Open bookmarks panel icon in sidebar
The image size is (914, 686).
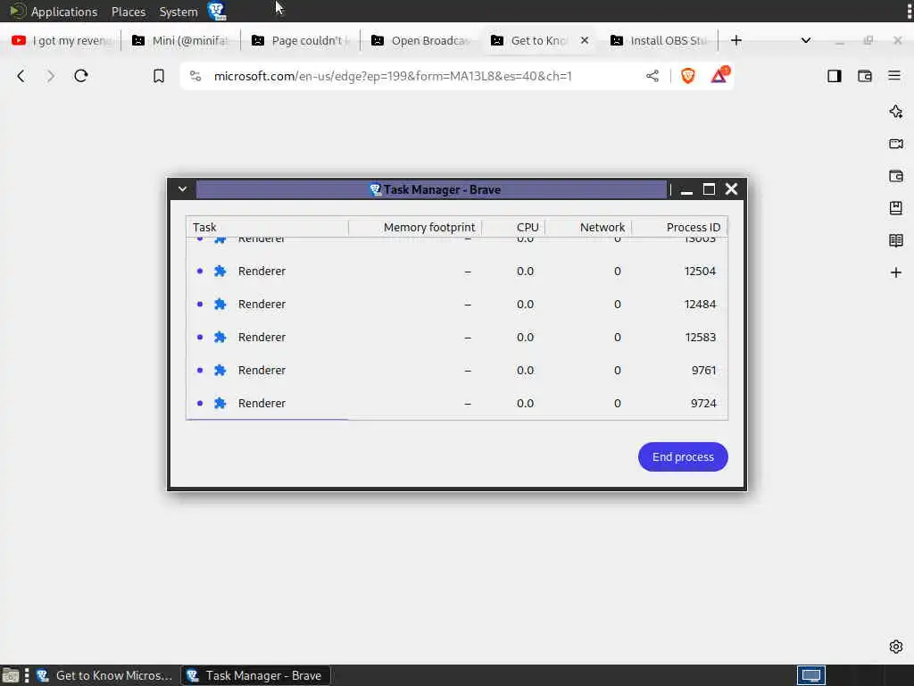click(x=896, y=207)
